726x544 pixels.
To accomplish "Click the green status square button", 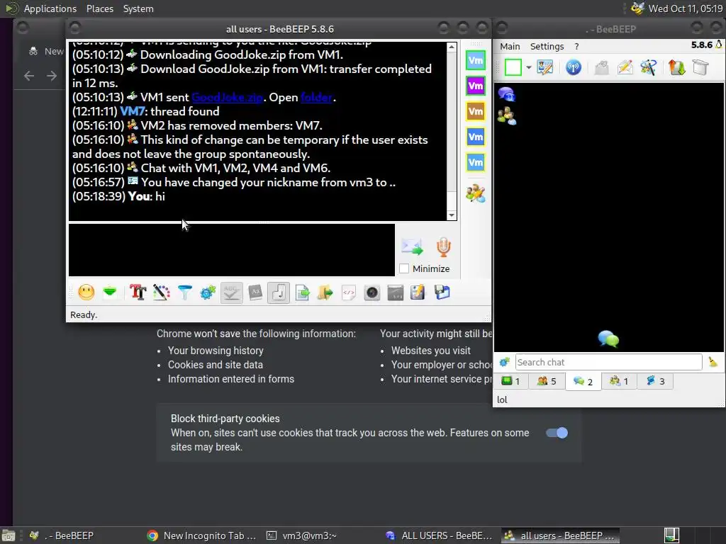I will 513,67.
